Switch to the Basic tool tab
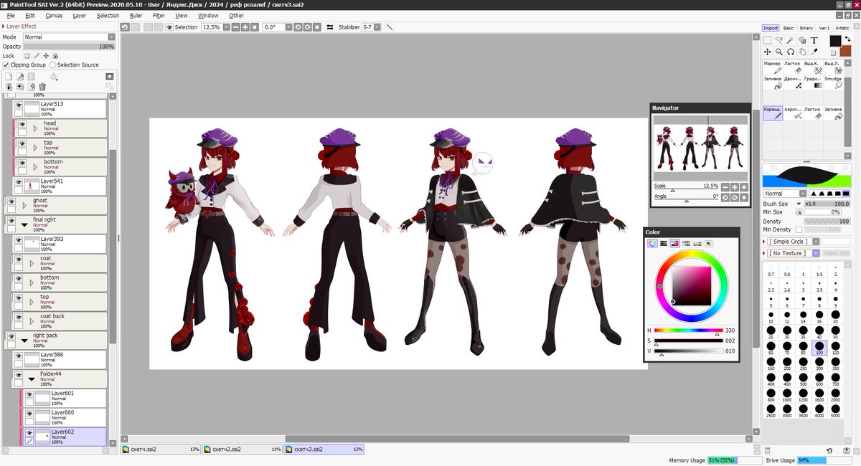This screenshot has width=861, height=466. [x=789, y=28]
